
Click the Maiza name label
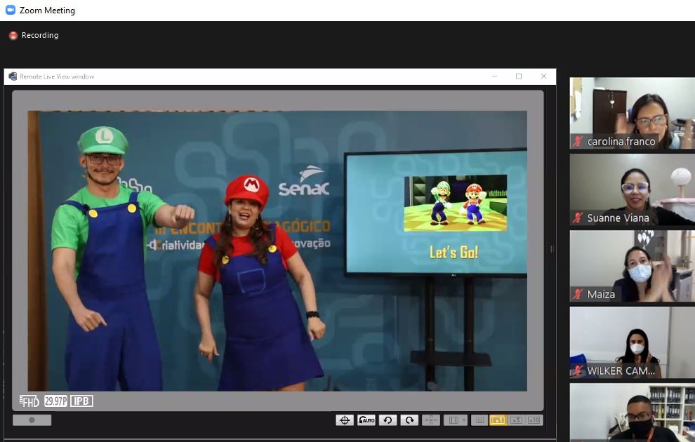point(601,295)
